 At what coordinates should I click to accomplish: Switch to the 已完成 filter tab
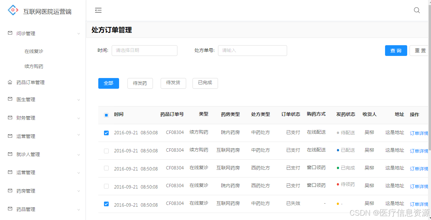coord(205,83)
